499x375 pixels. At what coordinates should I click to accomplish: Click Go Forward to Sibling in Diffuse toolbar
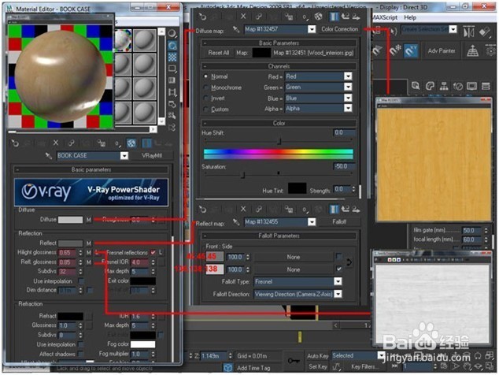[356, 17]
